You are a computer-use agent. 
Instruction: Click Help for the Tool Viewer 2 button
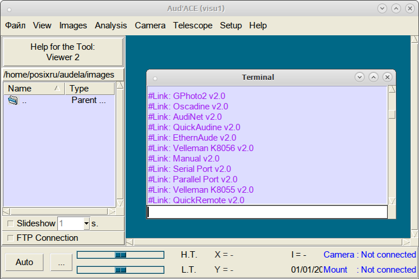point(63,52)
